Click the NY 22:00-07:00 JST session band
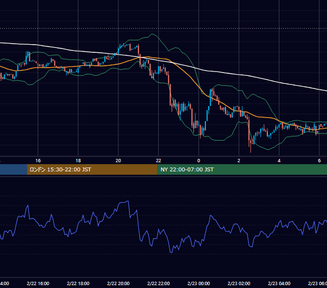The image size is (327, 288). coord(242,169)
